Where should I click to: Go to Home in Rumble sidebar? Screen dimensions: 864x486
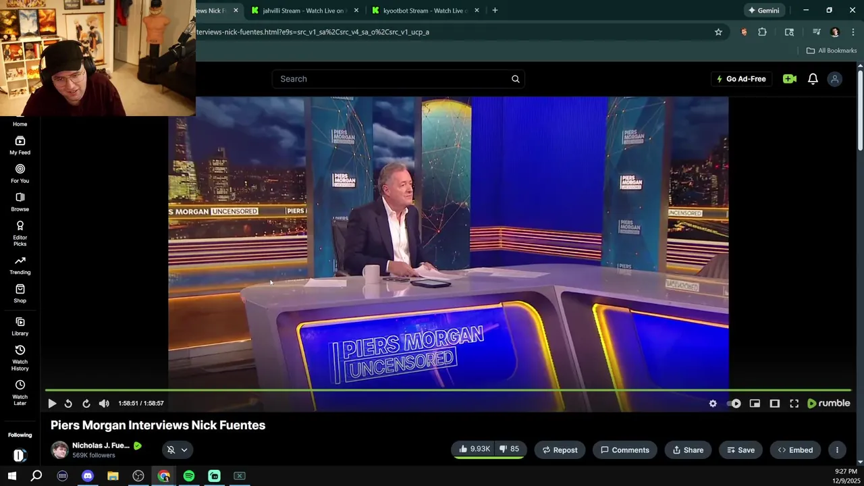[20, 124]
